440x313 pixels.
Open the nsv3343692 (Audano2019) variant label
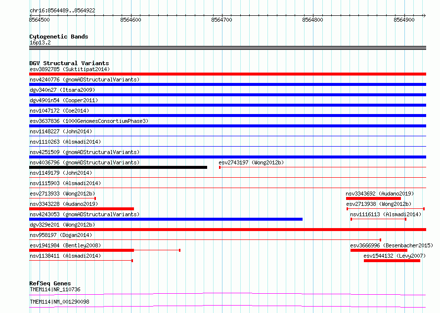tap(380, 194)
